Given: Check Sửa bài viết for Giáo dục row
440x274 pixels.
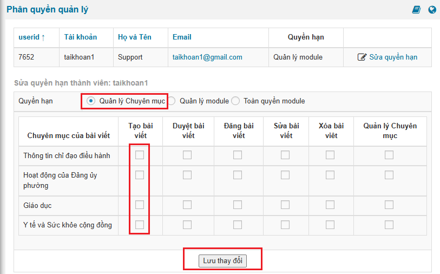Looking at the screenshot, I should (x=285, y=205).
